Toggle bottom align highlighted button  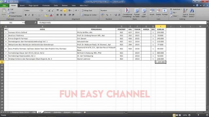(65, 10)
